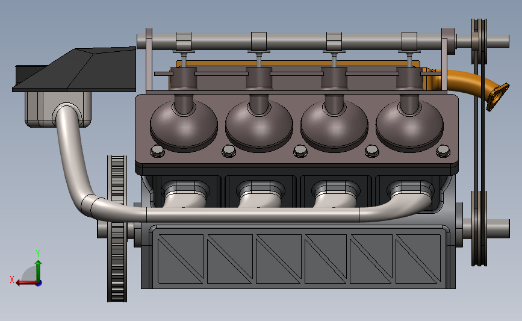This screenshot has width=522, height=321.
Task: Select the toothed flywheel gear
Action: coord(117,229)
